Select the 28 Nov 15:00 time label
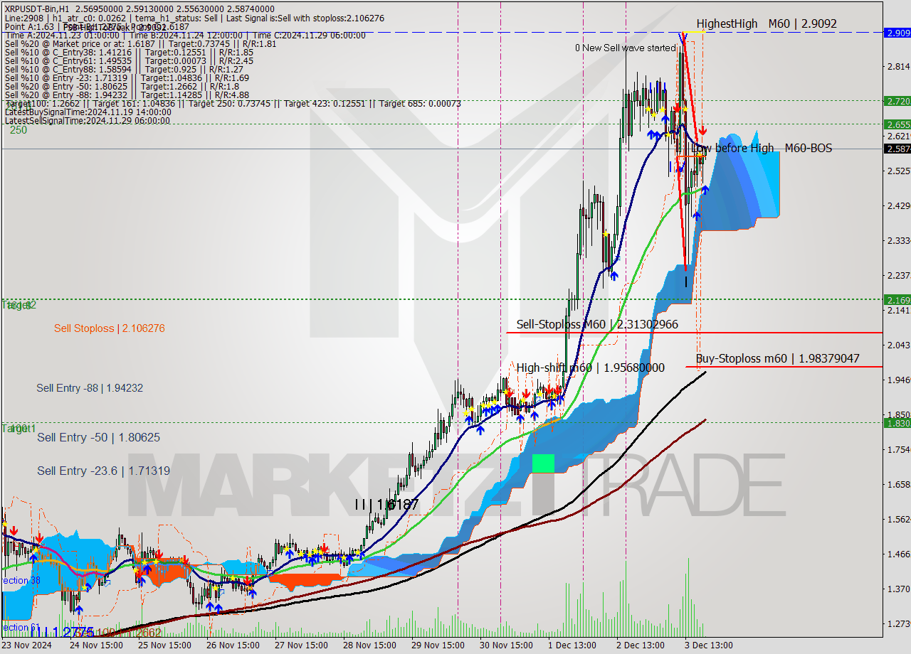Viewport: 911px width, 654px height. (369, 645)
